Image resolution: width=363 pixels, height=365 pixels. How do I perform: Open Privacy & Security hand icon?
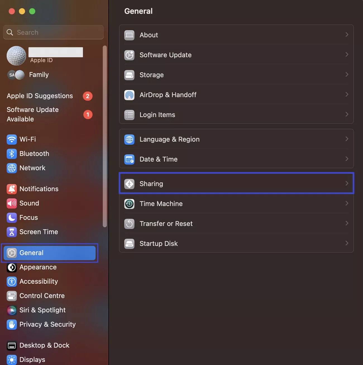click(x=11, y=325)
